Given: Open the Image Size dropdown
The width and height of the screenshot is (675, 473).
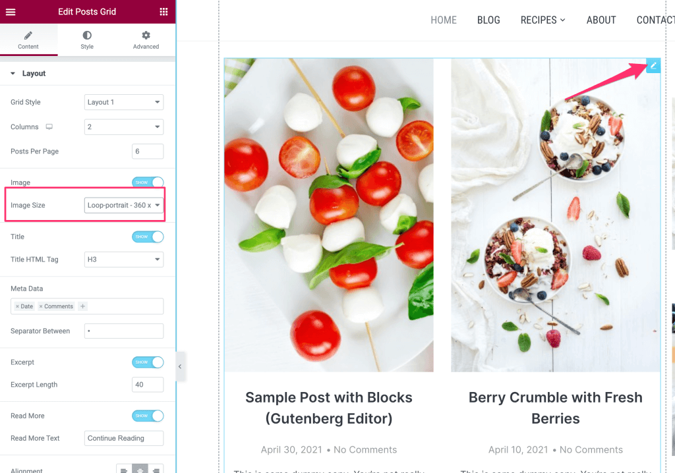Looking at the screenshot, I should click(x=124, y=206).
